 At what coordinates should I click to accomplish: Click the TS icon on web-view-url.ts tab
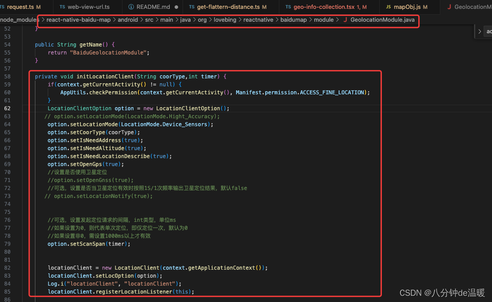[x=62, y=7]
